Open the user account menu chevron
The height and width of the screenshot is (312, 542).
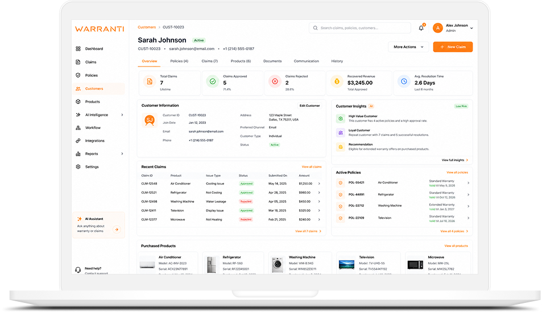(471, 28)
